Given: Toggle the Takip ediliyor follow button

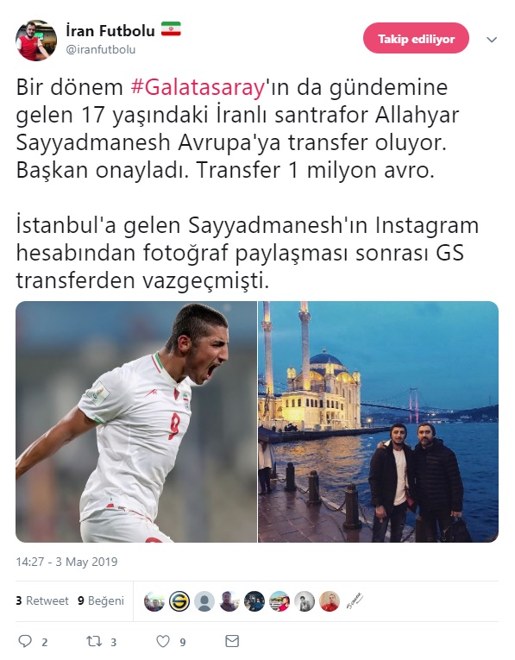Looking at the screenshot, I should coord(416,38).
